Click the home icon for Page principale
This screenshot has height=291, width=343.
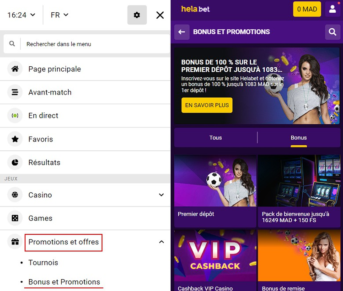[15, 69]
